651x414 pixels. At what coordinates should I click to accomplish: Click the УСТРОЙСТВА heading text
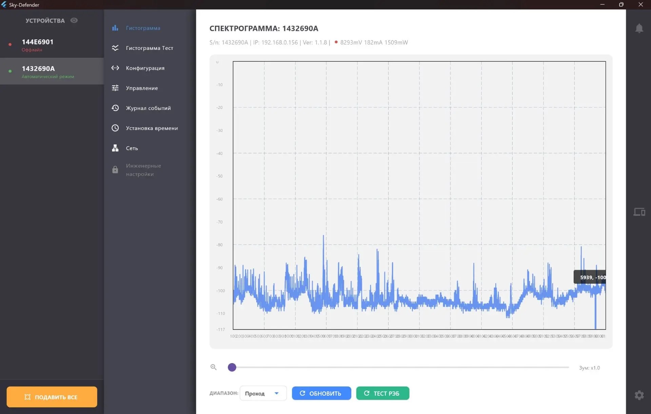[45, 20]
